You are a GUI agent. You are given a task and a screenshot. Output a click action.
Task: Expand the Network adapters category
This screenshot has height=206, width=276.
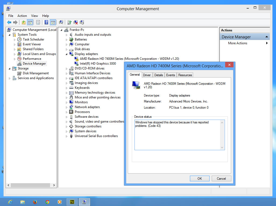(x=66, y=107)
